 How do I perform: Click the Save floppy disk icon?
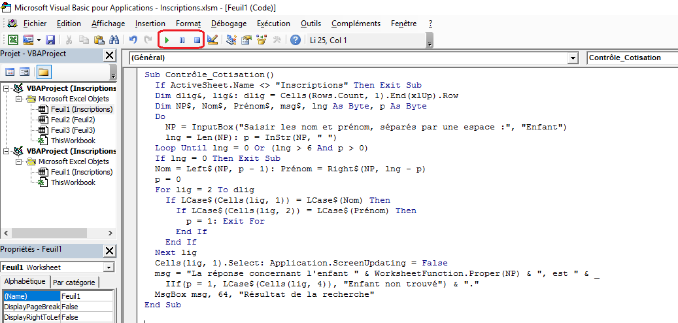tap(50, 41)
